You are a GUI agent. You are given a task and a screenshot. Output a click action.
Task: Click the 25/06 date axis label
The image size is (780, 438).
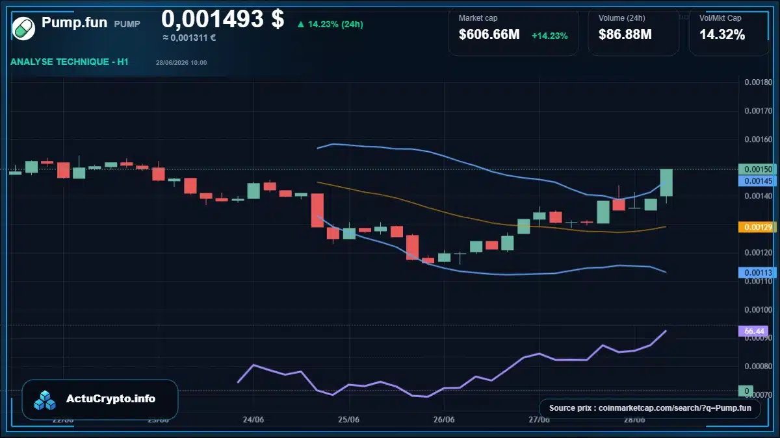[349, 420]
